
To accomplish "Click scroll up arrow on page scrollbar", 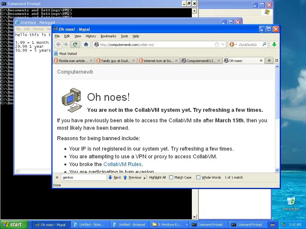I will tap(277, 67).
